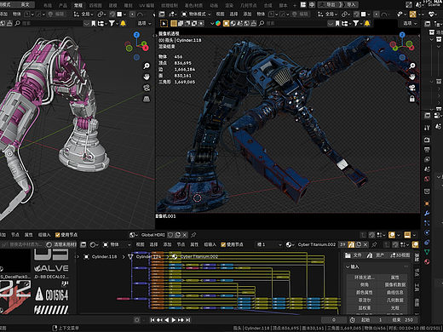
Task: Switch to the 几何节点 workspace tab
Action: (248, 5)
